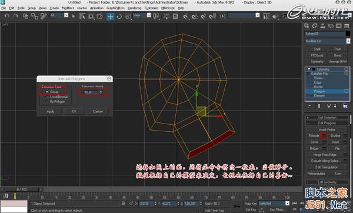Click the Sphere01 object color swatch
Screen dimensions: 353x213
(x=348, y=34)
